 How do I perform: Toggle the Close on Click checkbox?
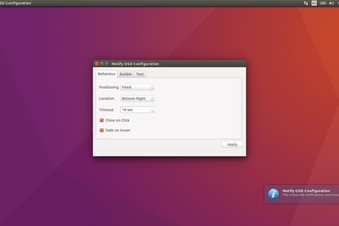102,120
